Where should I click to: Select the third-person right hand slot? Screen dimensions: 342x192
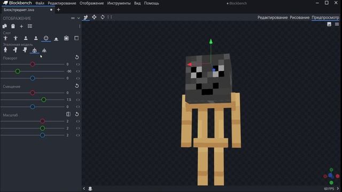point(5,38)
